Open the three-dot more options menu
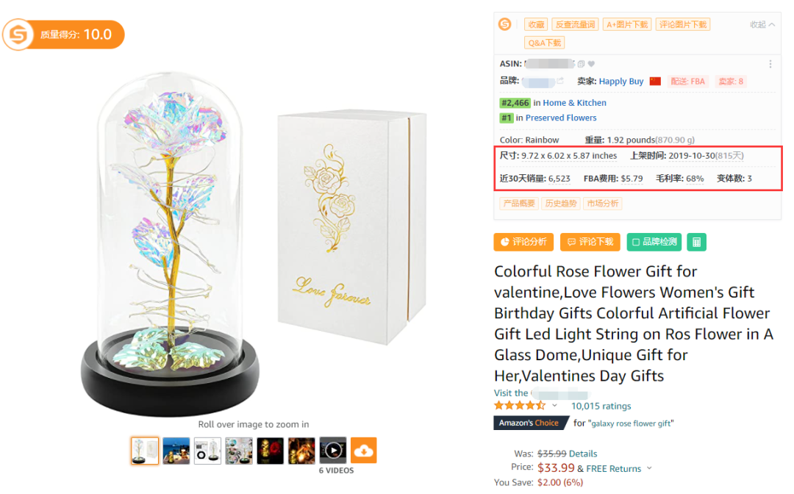 tap(770, 64)
